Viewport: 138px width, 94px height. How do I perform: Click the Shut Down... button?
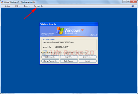click(88, 57)
